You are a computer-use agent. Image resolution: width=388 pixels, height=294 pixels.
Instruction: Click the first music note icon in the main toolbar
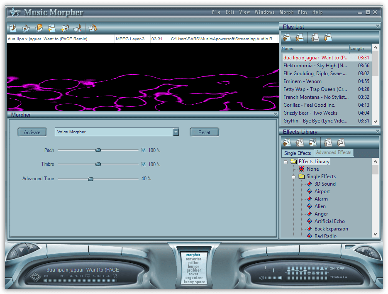[13, 28]
